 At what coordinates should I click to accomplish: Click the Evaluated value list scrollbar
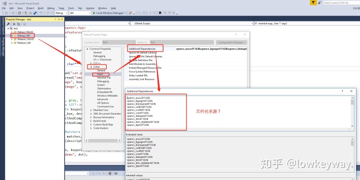click(352, 153)
